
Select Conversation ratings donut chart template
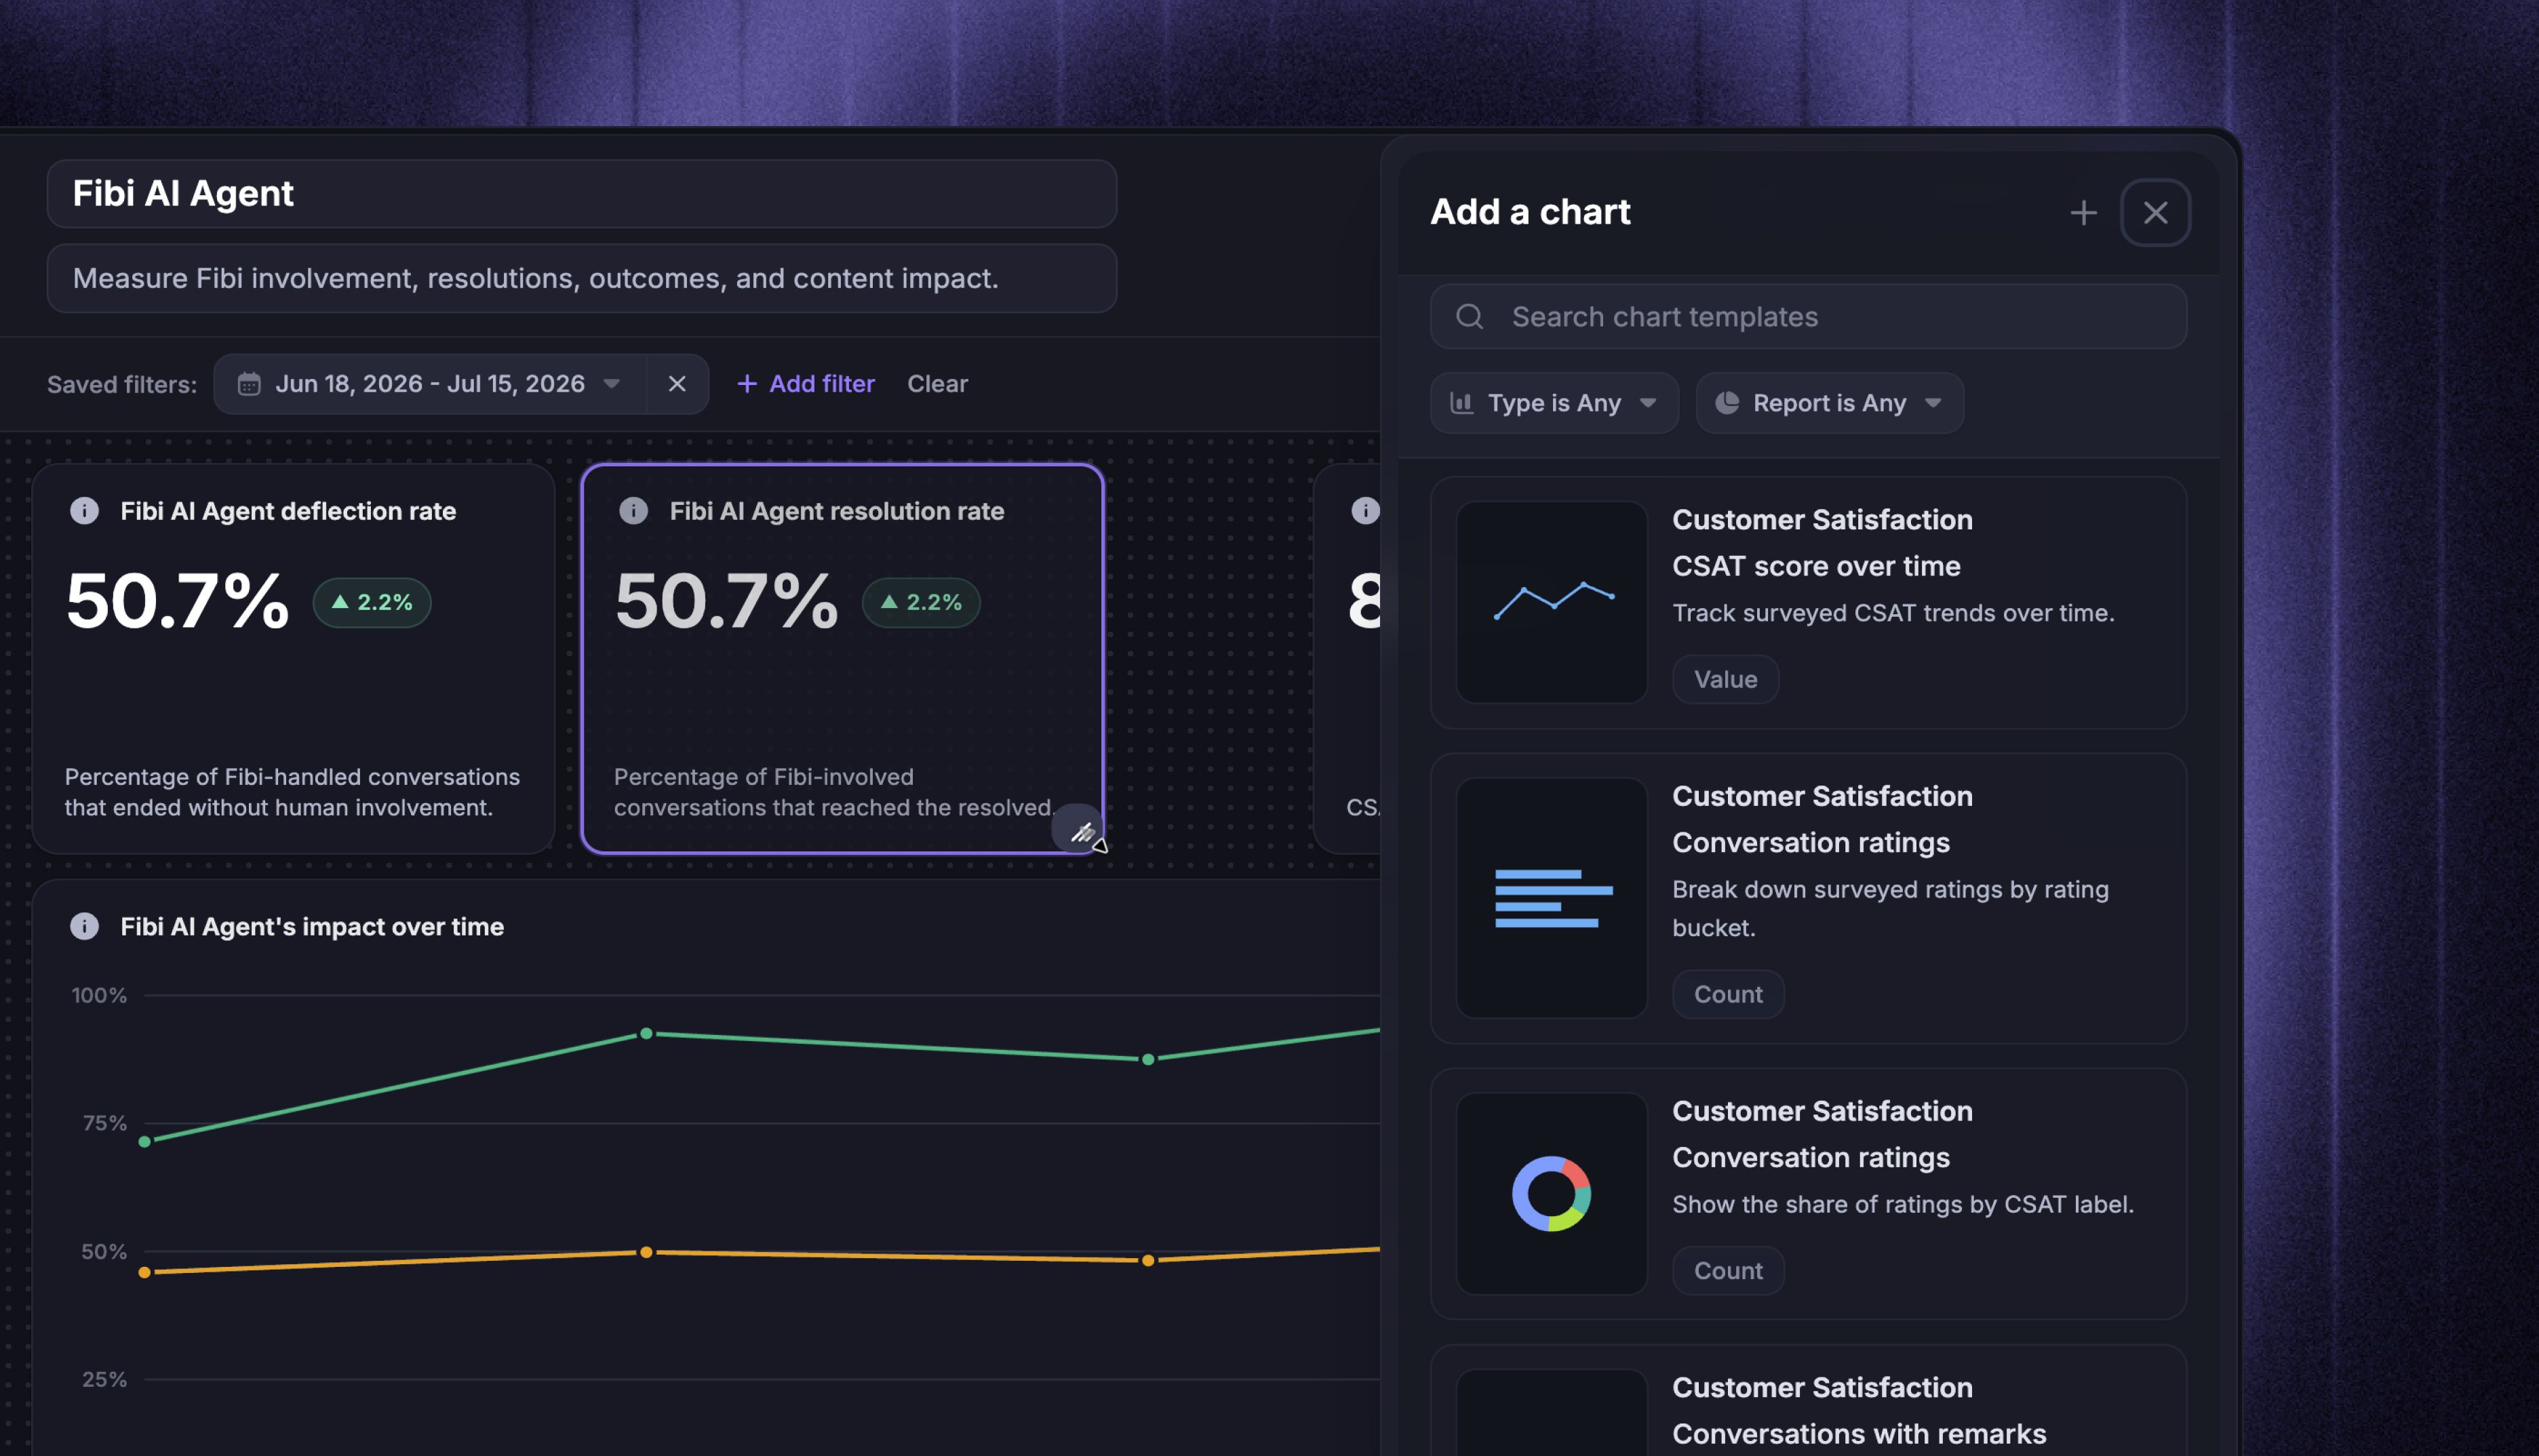pos(1808,1194)
